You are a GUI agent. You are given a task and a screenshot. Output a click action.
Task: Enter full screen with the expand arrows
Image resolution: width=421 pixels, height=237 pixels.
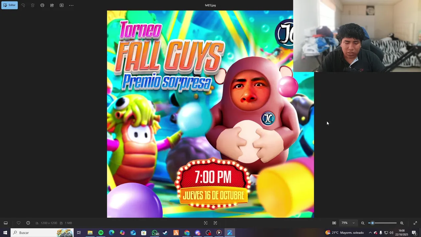(x=415, y=223)
